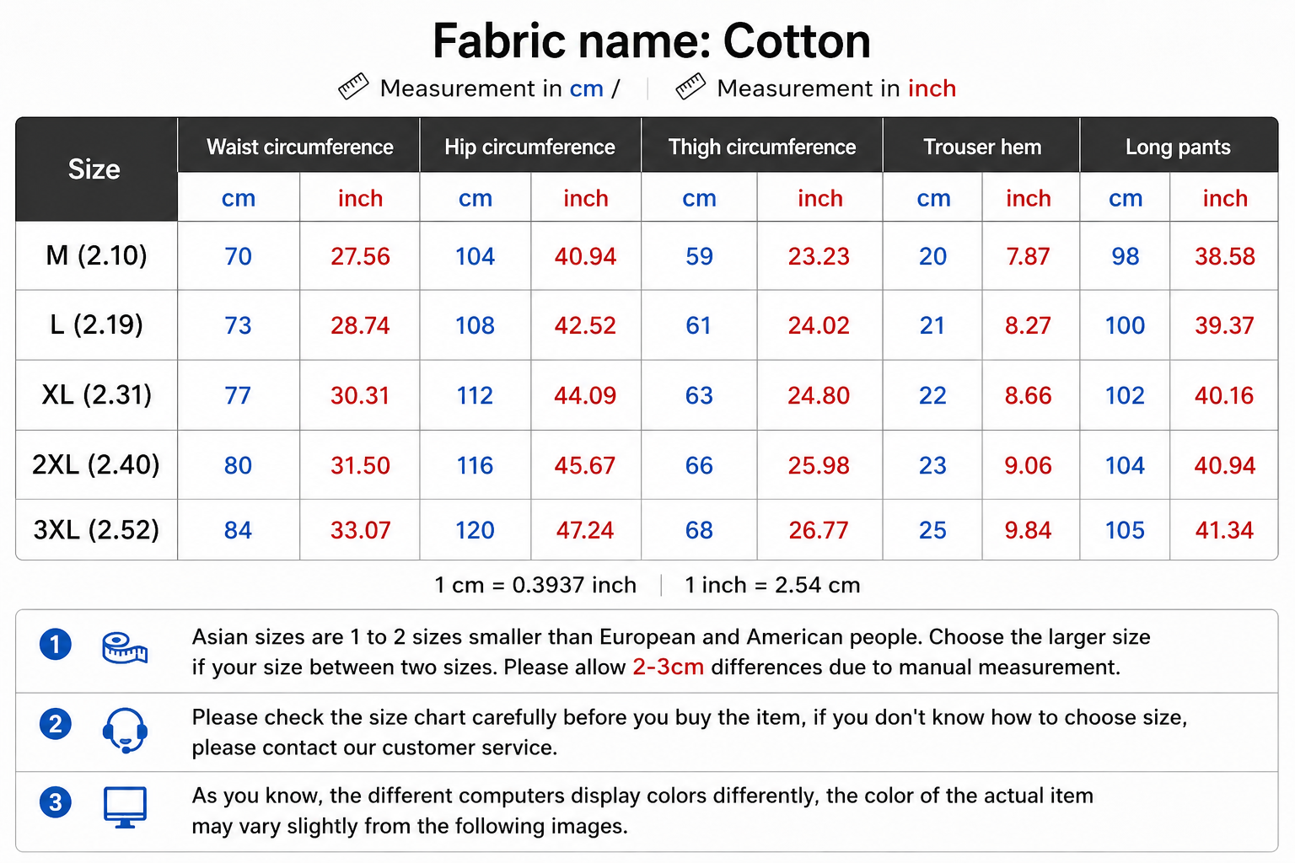
Task: Click the ruler icon beside inch measurement
Action: coord(690,87)
